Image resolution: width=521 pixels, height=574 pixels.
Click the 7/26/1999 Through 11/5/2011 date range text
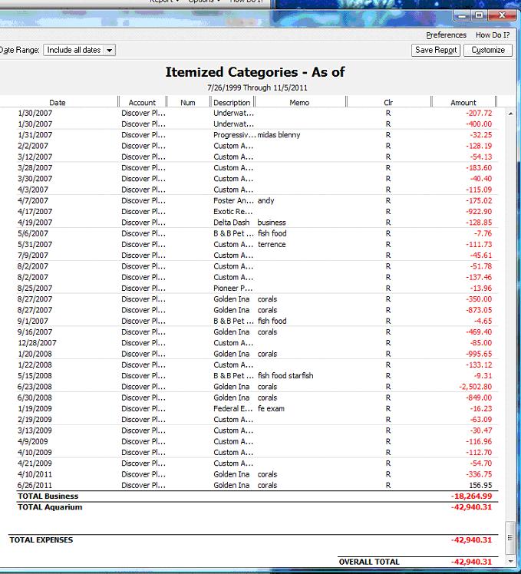coord(257,87)
